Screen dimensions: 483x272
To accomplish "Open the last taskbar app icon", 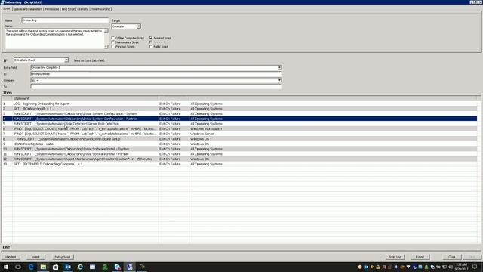I will (142, 267).
